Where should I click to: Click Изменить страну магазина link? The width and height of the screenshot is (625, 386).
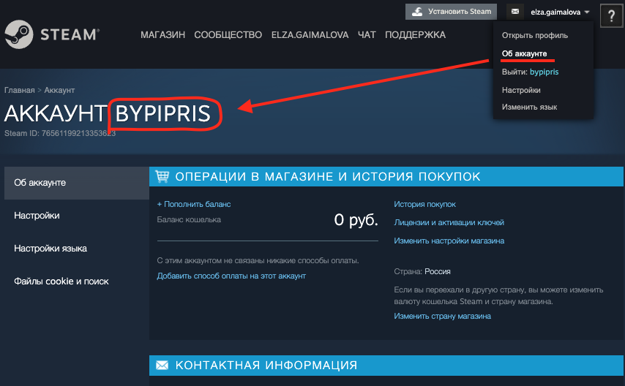point(442,316)
